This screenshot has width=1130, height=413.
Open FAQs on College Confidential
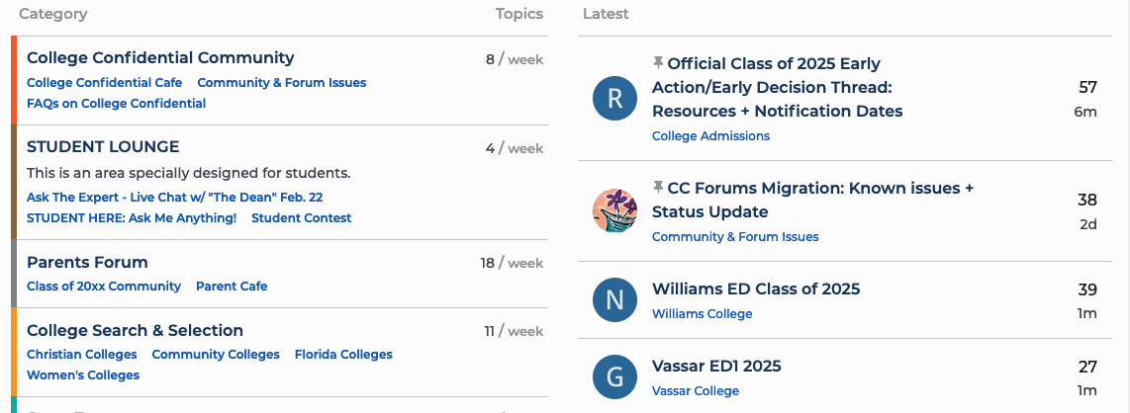(116, 103)
